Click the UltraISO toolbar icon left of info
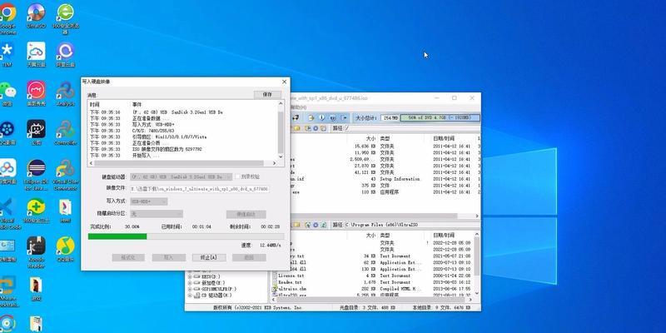Image resolution: width=666 pixels, height=333 pixels. (x=311, y=117)
